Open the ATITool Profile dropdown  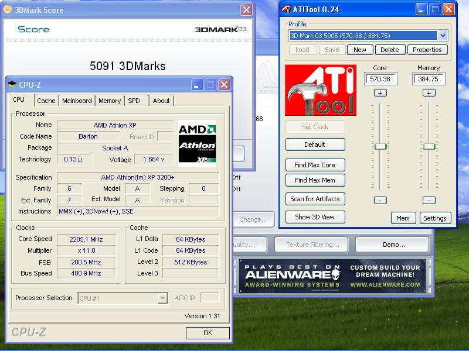443,36
